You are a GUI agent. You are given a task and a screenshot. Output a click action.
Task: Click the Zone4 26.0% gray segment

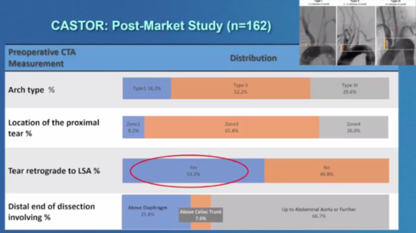tap(353, 127)
